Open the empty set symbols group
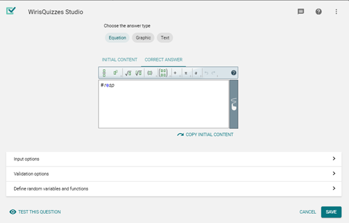The height and width of the screenshot is (223, 349). coord(196,73)
